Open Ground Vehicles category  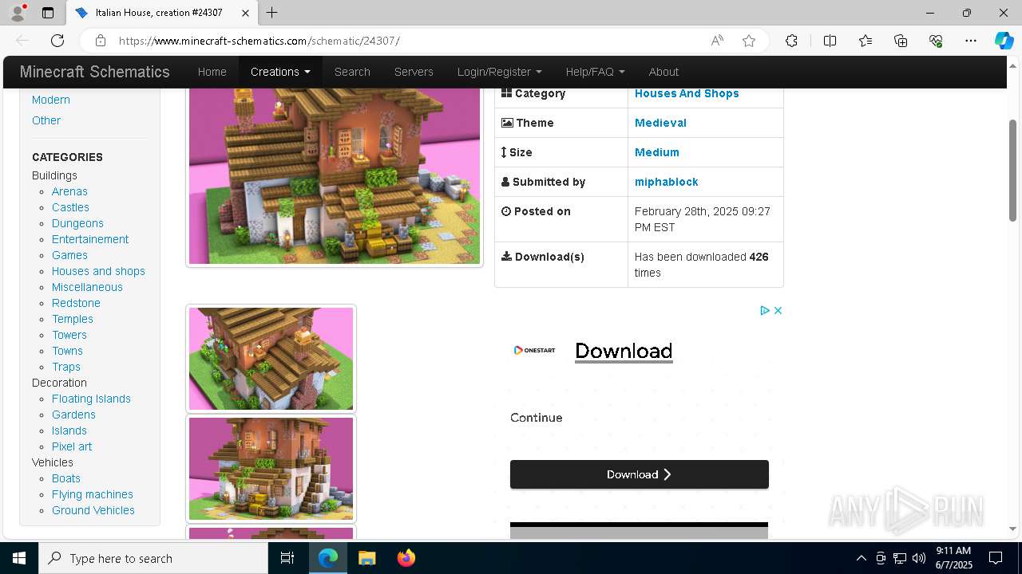point(93,510)
